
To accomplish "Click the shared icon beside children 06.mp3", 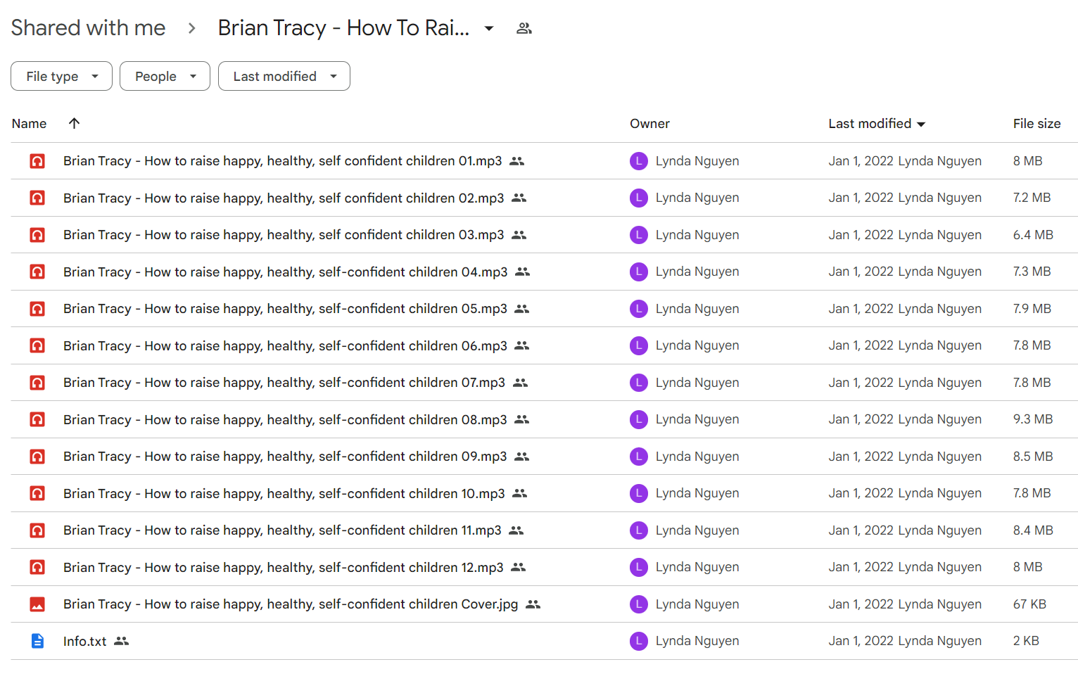I will (x=522, y=345).
